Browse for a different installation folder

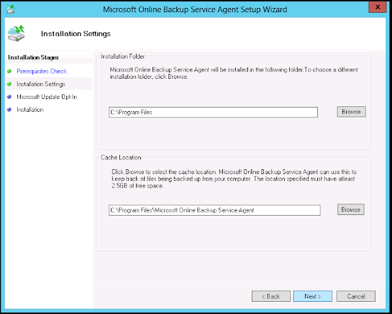[351, 112]
